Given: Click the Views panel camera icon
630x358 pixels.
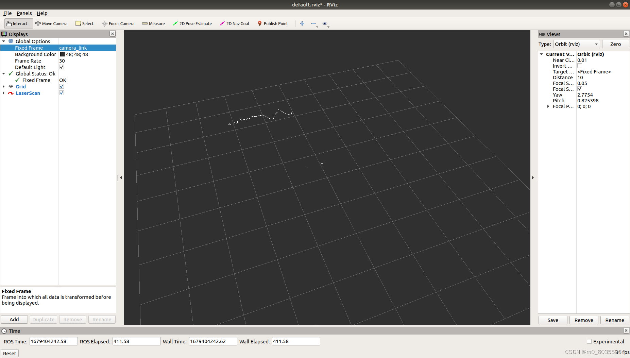Looking at the screenshot, I should click(542, 34).
